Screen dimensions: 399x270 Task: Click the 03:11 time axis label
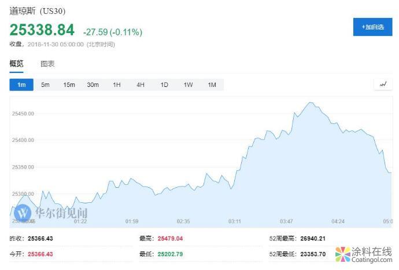(x=235, y=221)
